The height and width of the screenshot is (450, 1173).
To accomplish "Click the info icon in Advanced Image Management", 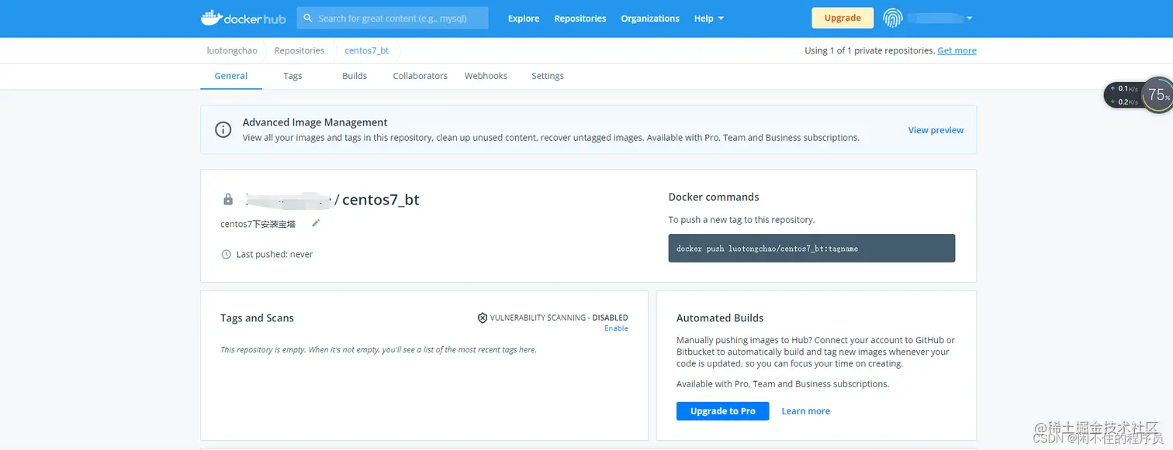I will pos(223,130).
